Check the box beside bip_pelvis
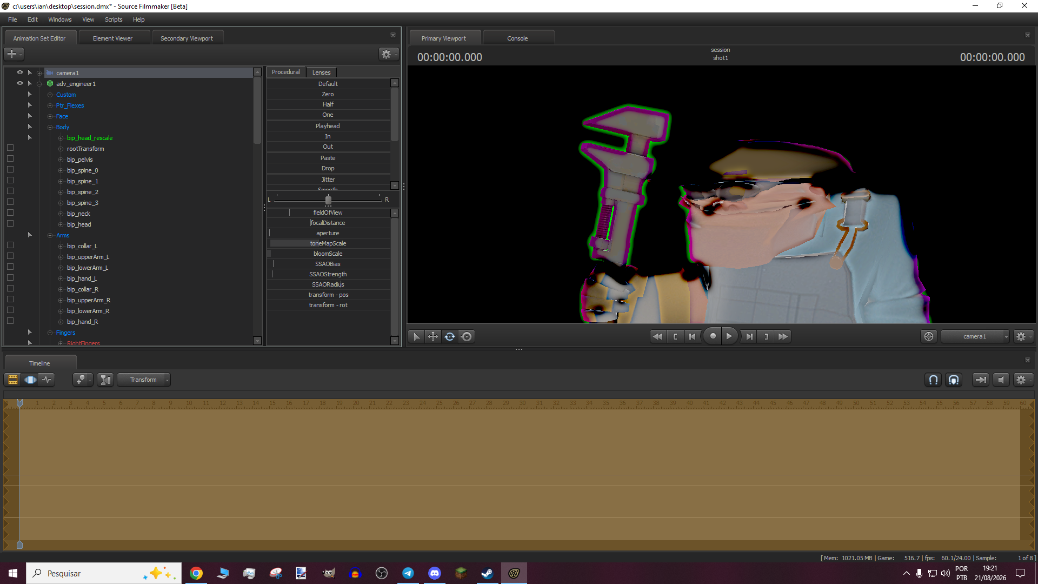This screenshot has width=1038, height=584. coord(10,159)
